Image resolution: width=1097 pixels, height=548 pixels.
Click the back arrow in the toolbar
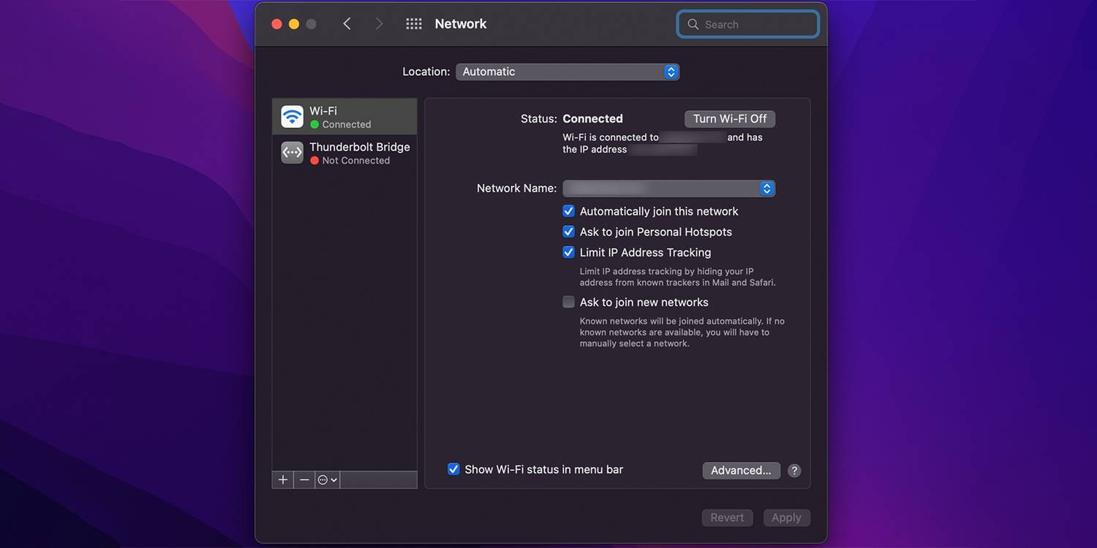[347, 24]
